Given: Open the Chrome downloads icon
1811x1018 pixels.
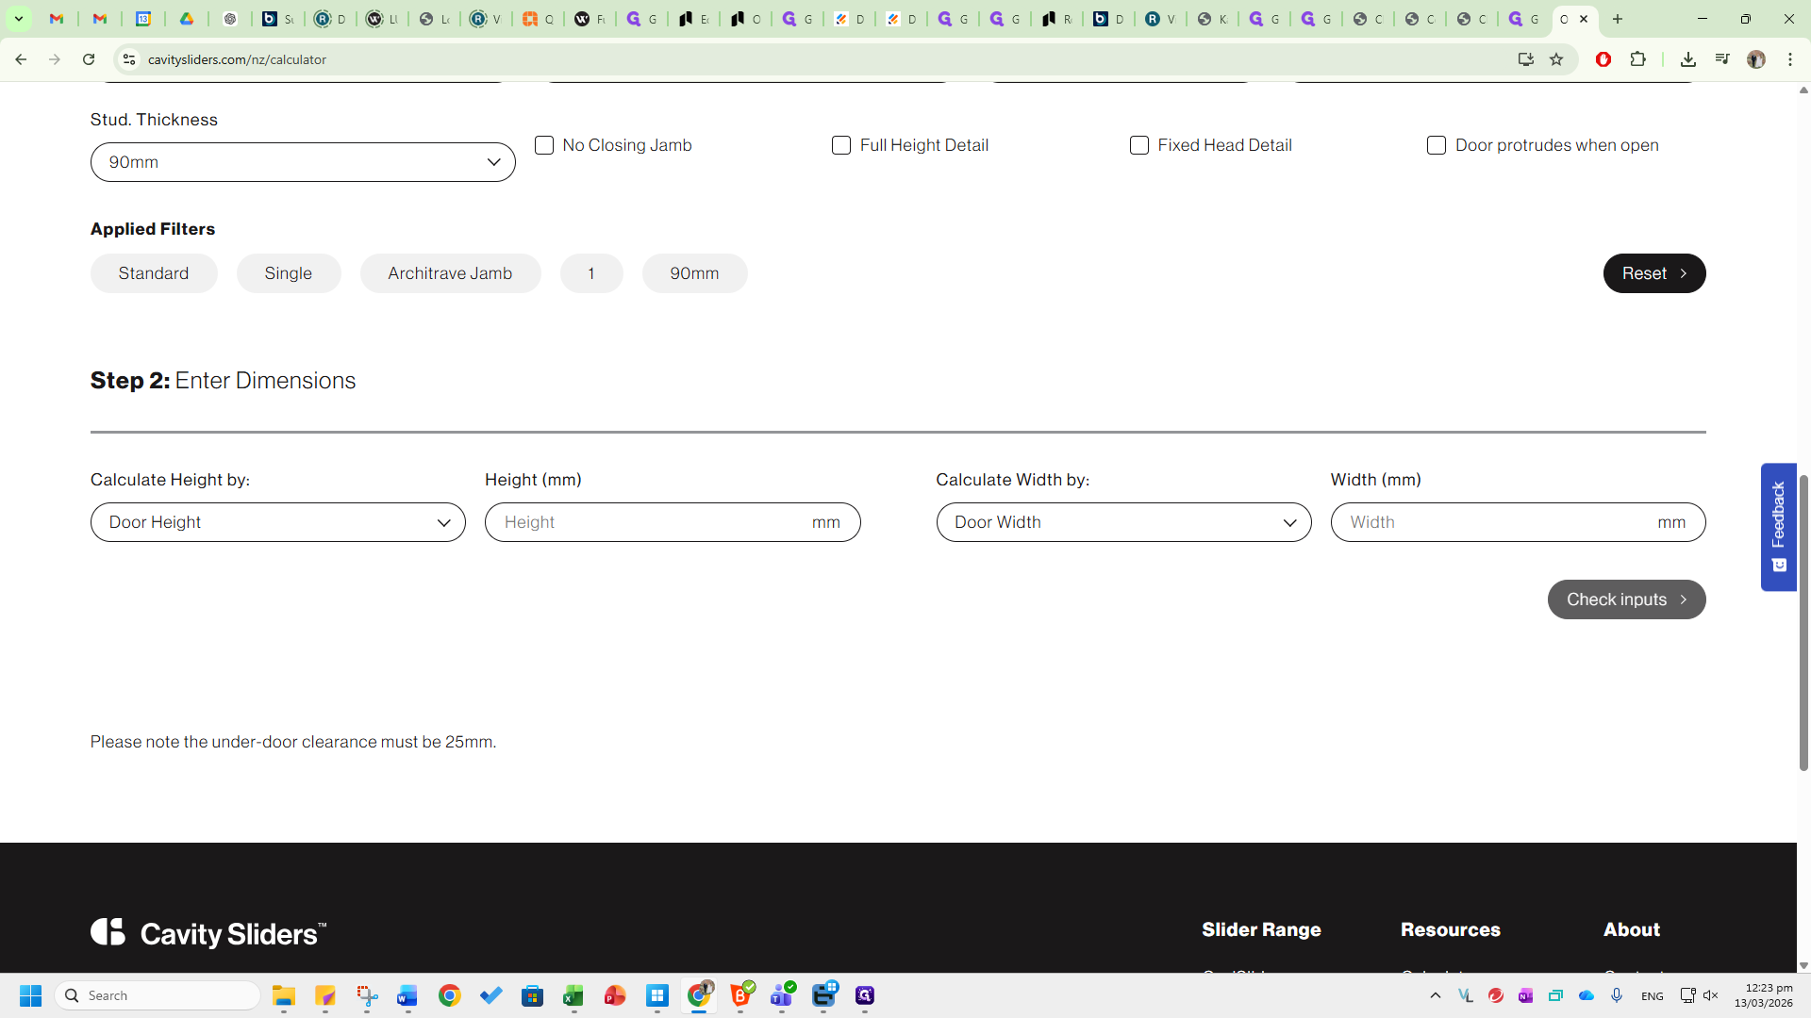Looking at the screenshot, I should click(x=1688, y=59).
